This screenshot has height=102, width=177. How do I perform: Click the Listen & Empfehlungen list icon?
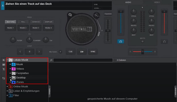[x=11, y=91]
